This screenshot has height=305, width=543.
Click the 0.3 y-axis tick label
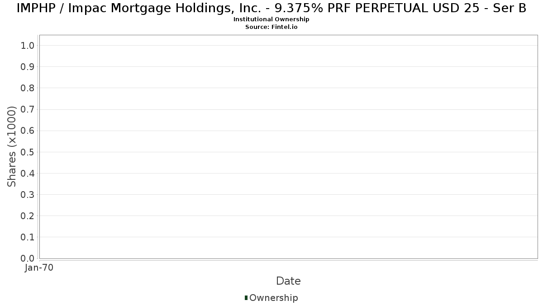(x=28, y=194)
